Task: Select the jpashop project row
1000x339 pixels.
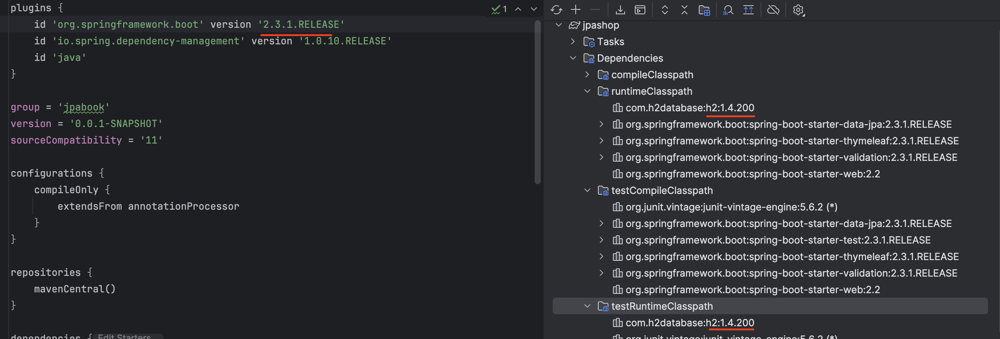Action: (770, 25)
